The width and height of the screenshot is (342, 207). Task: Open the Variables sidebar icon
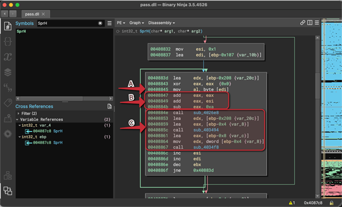point(8,57)
